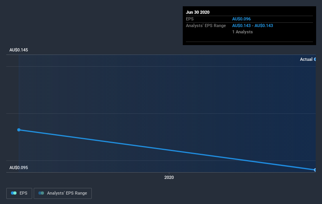Click the AU$0.095 y-axis label
The height and width of the screenshot is (204, 322).
19,168
